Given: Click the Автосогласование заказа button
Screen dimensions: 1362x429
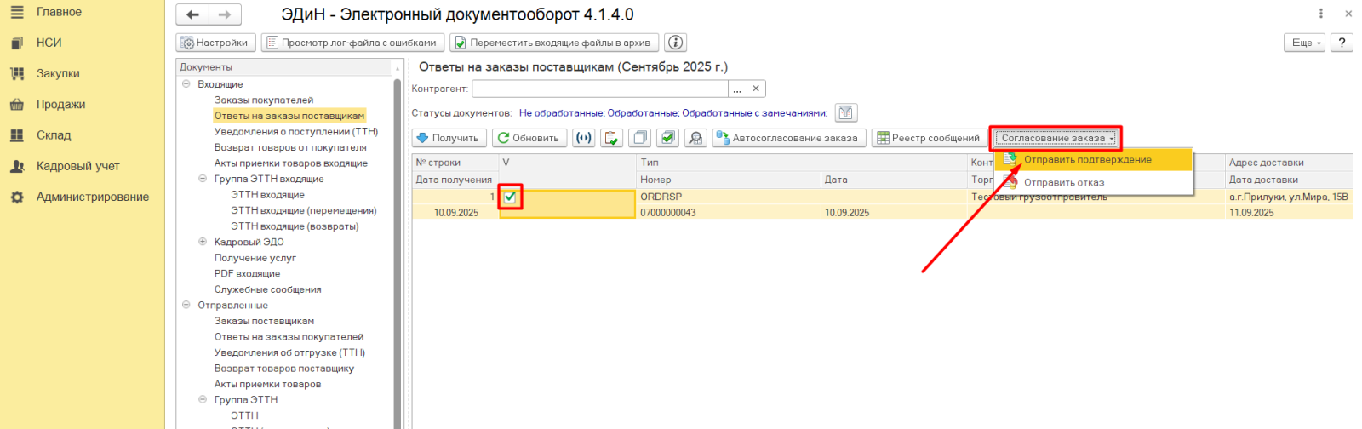Looking at the screenshot, I should pos(788,138).
